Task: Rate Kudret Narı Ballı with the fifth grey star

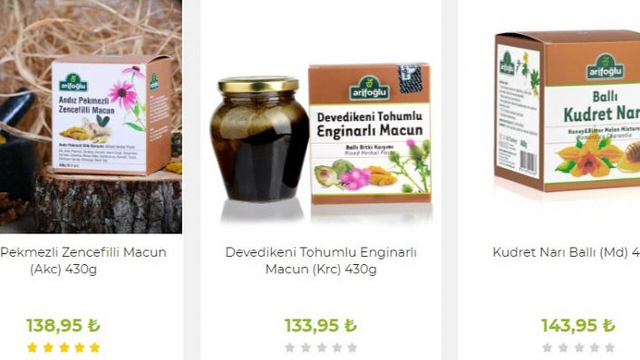Action: point(609,347)
